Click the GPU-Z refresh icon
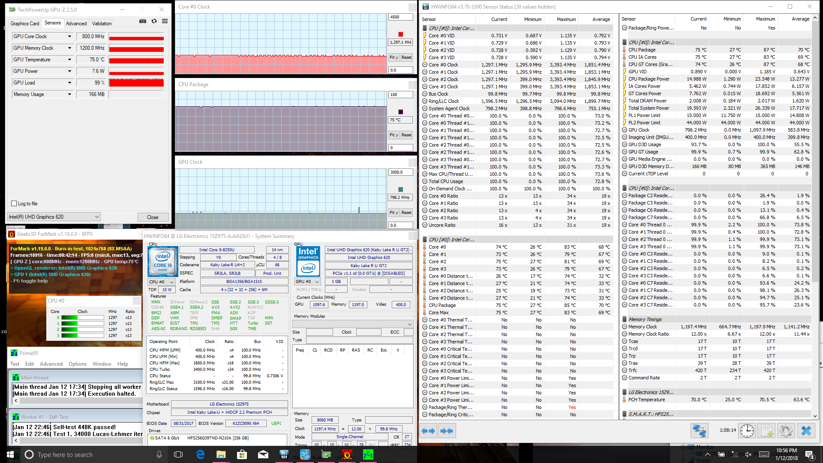Image resolution: width=823 pixels, height=463 pixels. 154,21
